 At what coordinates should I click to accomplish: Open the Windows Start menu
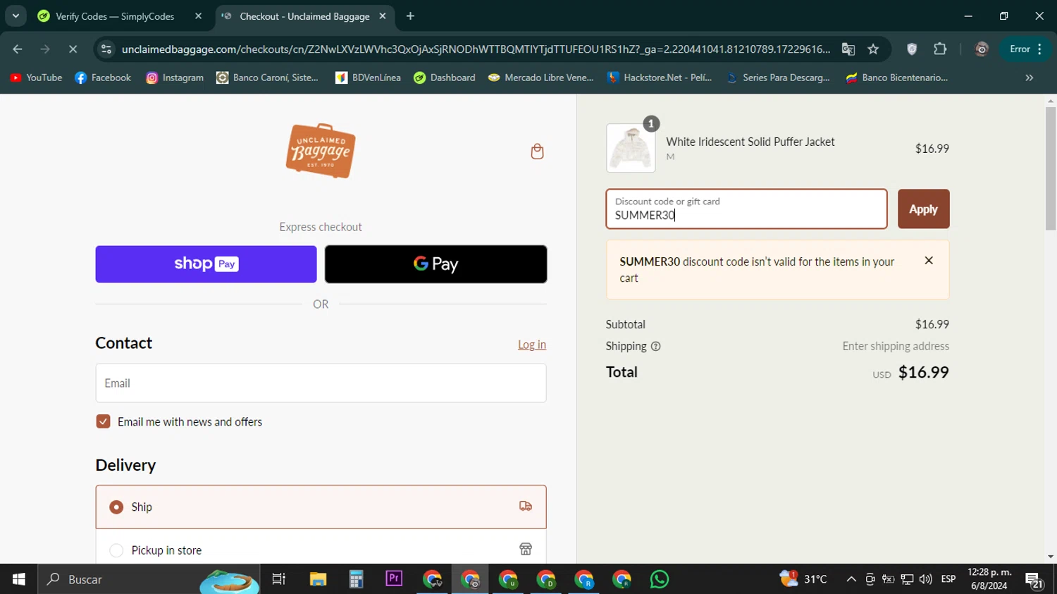pyautogui.click(x=19, y=579)
